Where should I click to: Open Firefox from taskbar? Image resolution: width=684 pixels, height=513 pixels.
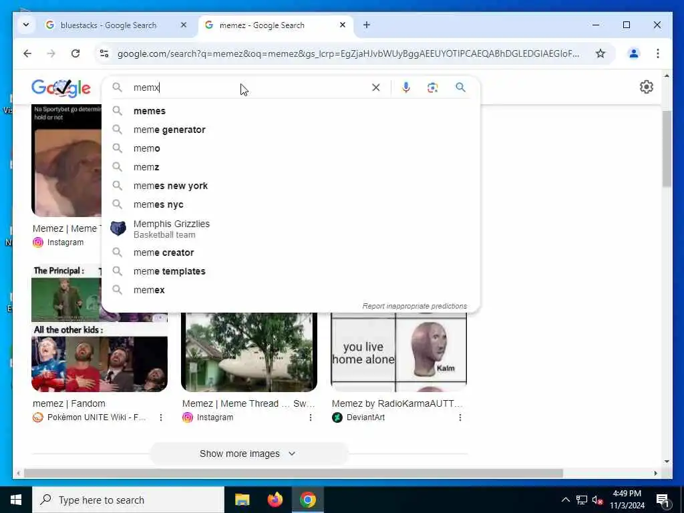275,500
